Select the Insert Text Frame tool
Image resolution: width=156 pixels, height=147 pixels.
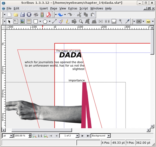coord(16,22)
